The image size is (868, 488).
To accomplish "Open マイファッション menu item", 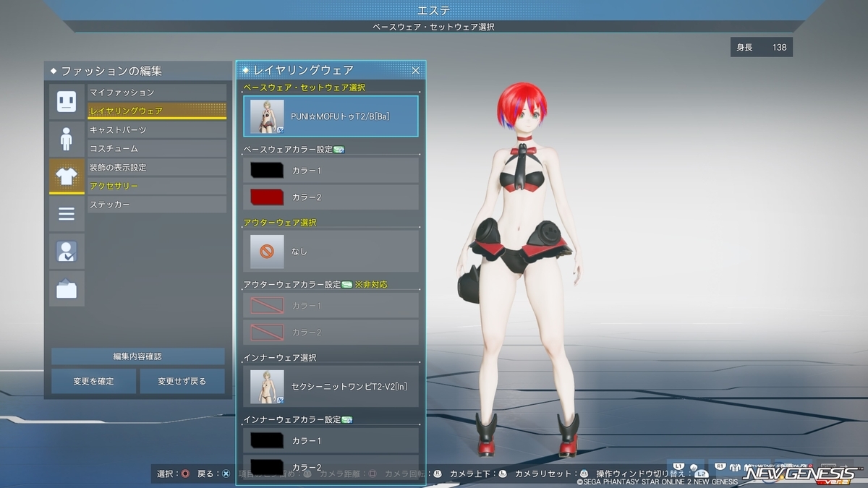I will pyautogui.click(x=157, y=93).
